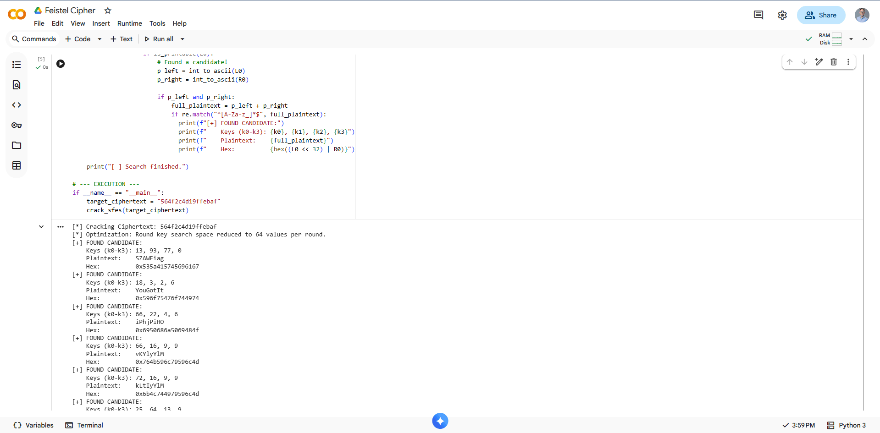
Task: Open the Tools menu
Action: pyautogui.click(x=157, y=23)
